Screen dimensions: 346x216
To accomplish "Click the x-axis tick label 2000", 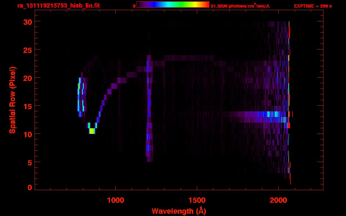I will (x=278, y=200).
